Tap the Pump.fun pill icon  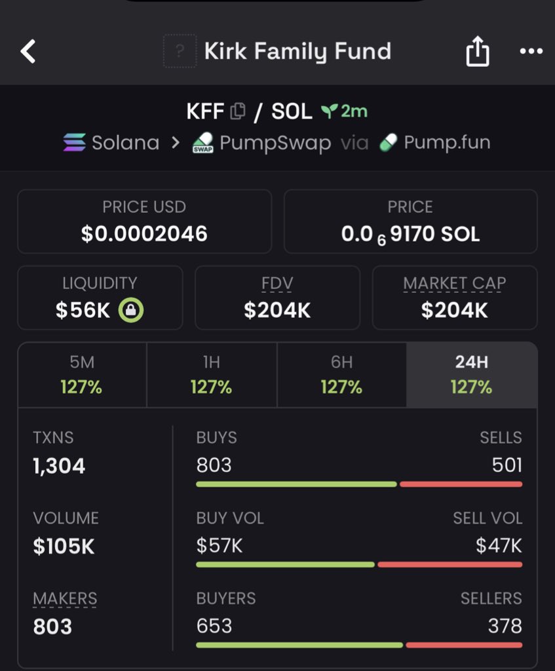(x=388, y=142)
